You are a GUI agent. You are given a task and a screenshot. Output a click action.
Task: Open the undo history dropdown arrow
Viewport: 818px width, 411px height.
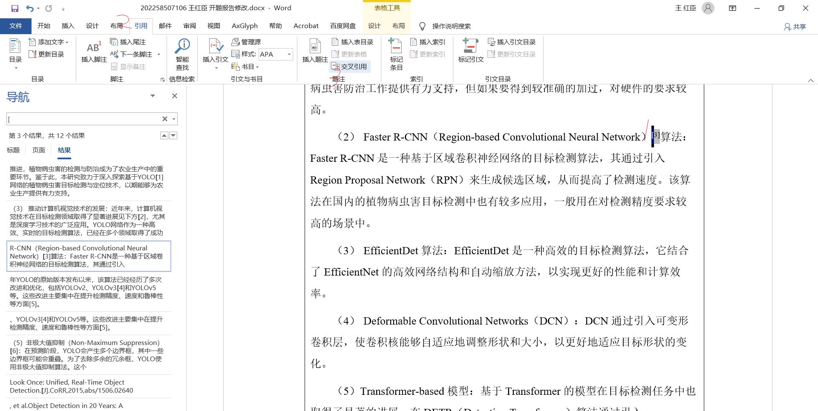(38, 8)
